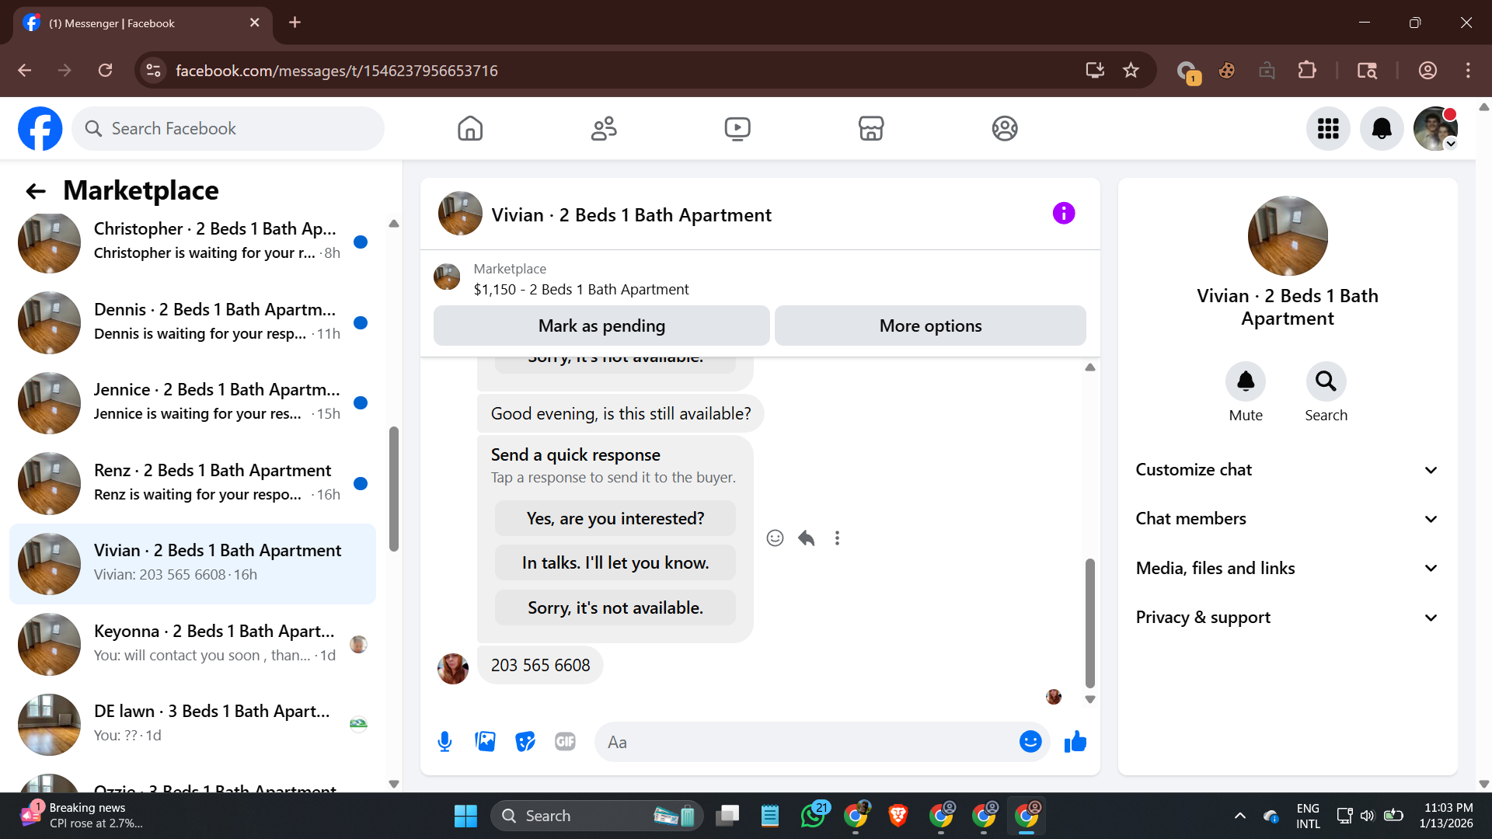Mute the Vivian conversation
This screenshot has height=839, width=1492.
point(1245,382)
